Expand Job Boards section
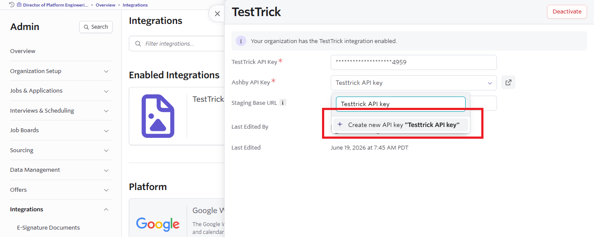Viewport: 594px width, 237px height. click(x=61, y=130)
